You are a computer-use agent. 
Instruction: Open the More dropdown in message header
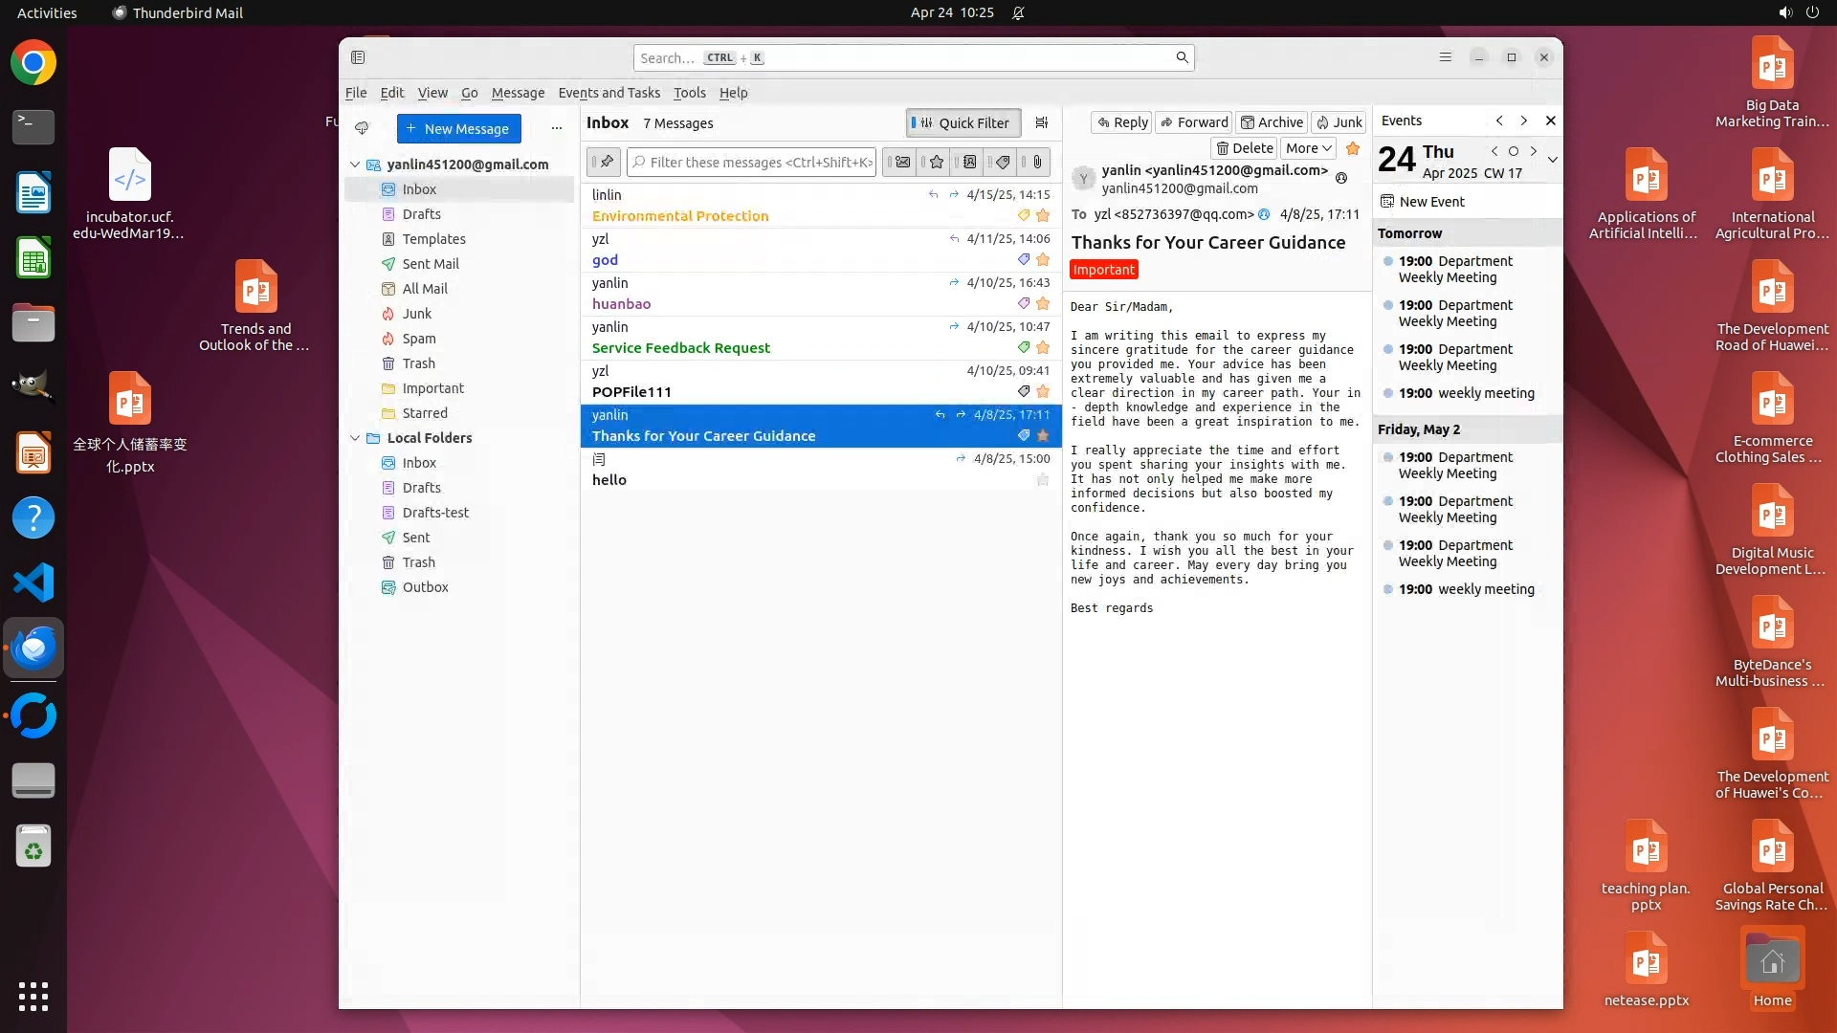click(1308, 148)
